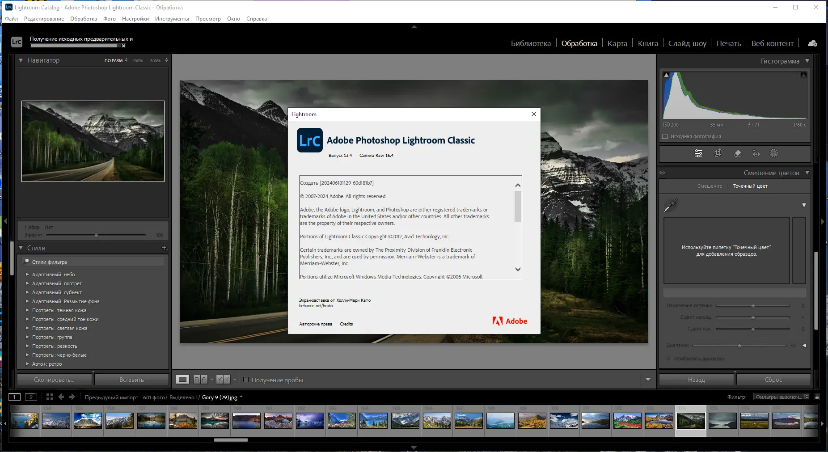Switch to Loupe view mode
The width and height of the screenshot is (828, 452).
point(182,380)
